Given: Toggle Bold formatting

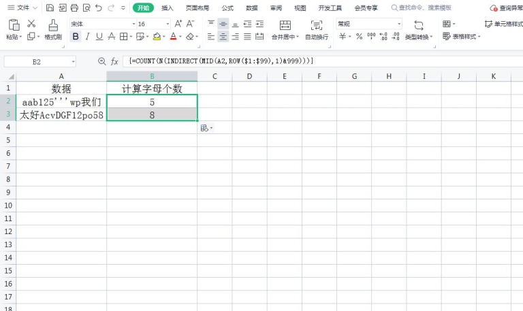Looking at the screenshot, I should pyautogui.click(x=76, y=37).
